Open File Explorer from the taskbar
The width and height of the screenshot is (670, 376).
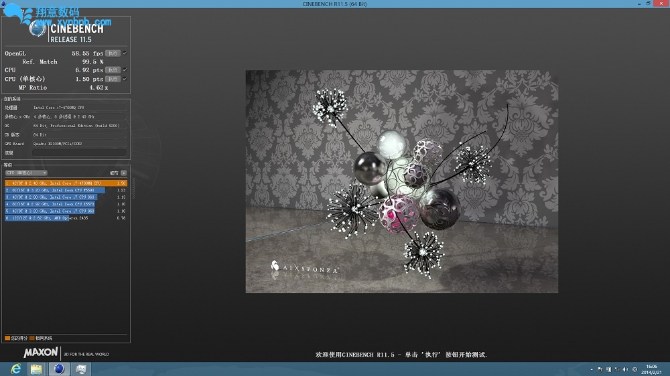click(36, 369)
